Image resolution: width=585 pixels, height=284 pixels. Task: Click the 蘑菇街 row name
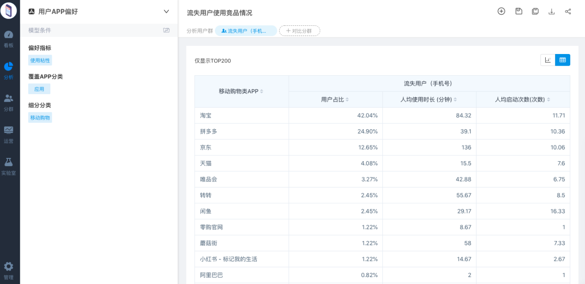point(208,243)
